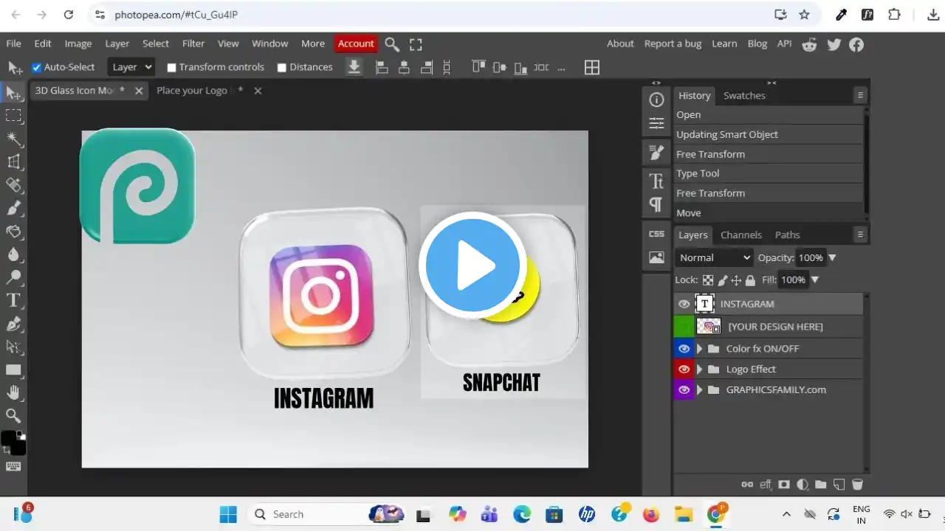The image size is (945, 531).
Task: Select the Magic Wand tool
Action: [x=13, y=139]
